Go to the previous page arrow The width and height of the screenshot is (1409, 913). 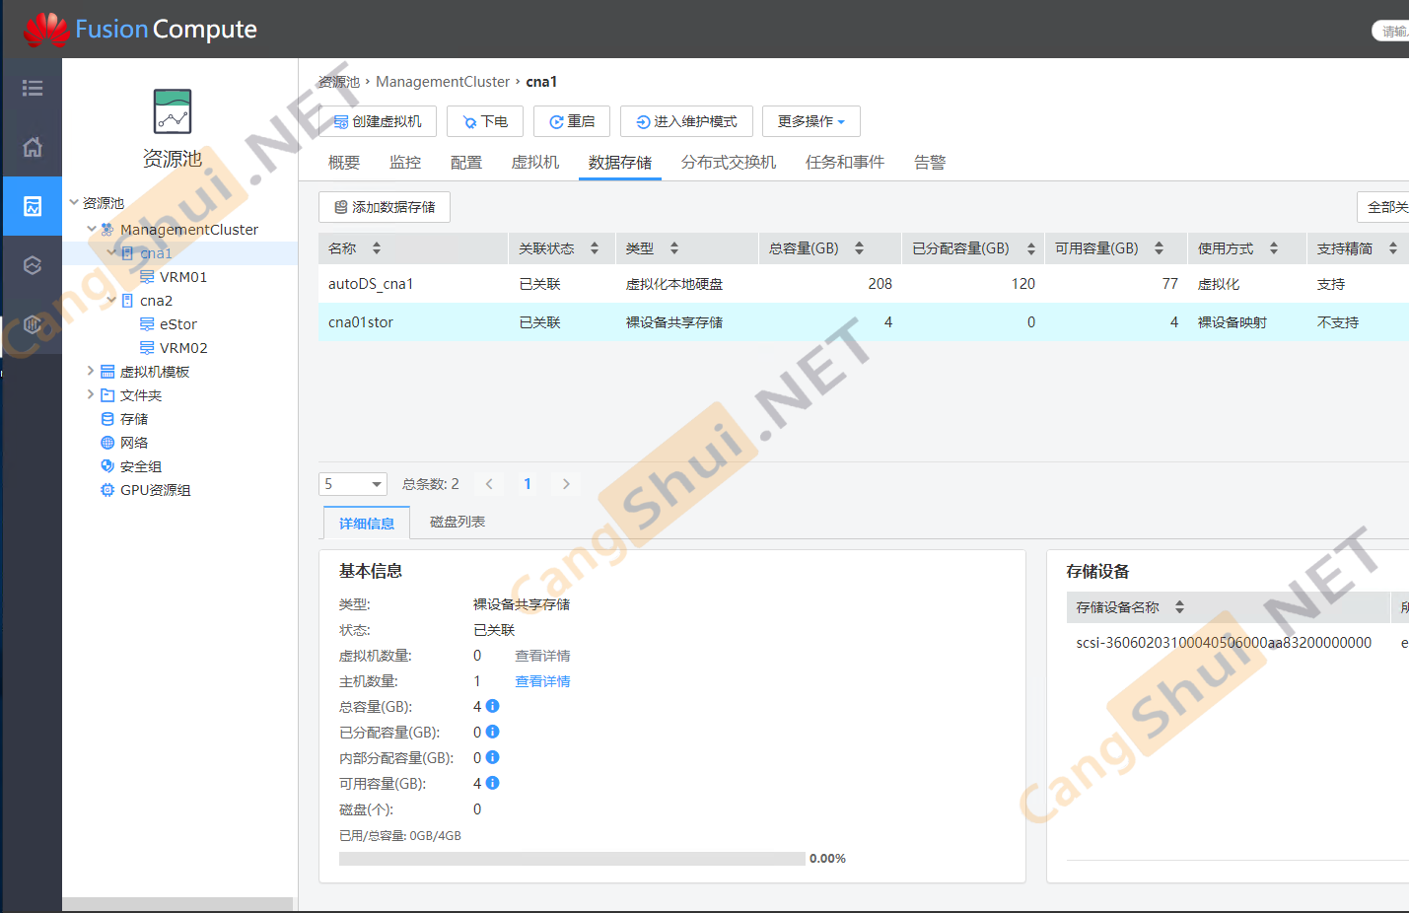point(489,484)
